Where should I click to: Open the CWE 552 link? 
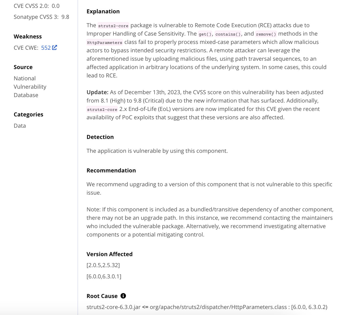[46, 48]
